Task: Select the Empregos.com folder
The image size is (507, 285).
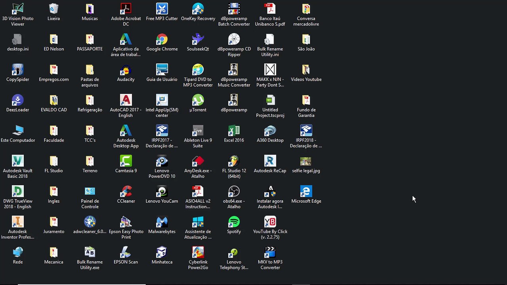Action: 54,70
